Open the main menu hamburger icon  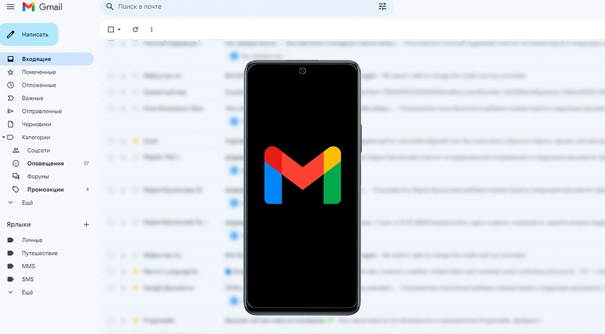click(11, 6)
